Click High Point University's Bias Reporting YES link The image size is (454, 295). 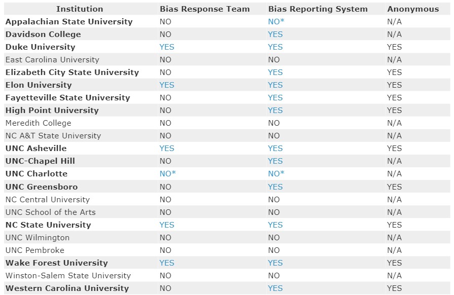(x=275, y=110)
